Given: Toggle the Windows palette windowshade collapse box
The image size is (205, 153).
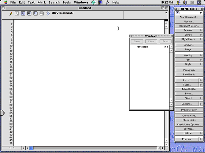Looking at the screenshot, I should pyautogui.click(x=171, y=36).
